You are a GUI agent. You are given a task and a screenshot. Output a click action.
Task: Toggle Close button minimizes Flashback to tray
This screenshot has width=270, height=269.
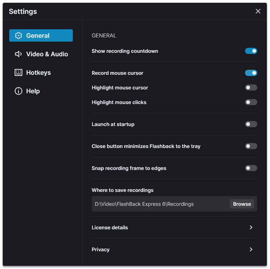[251, 146]
